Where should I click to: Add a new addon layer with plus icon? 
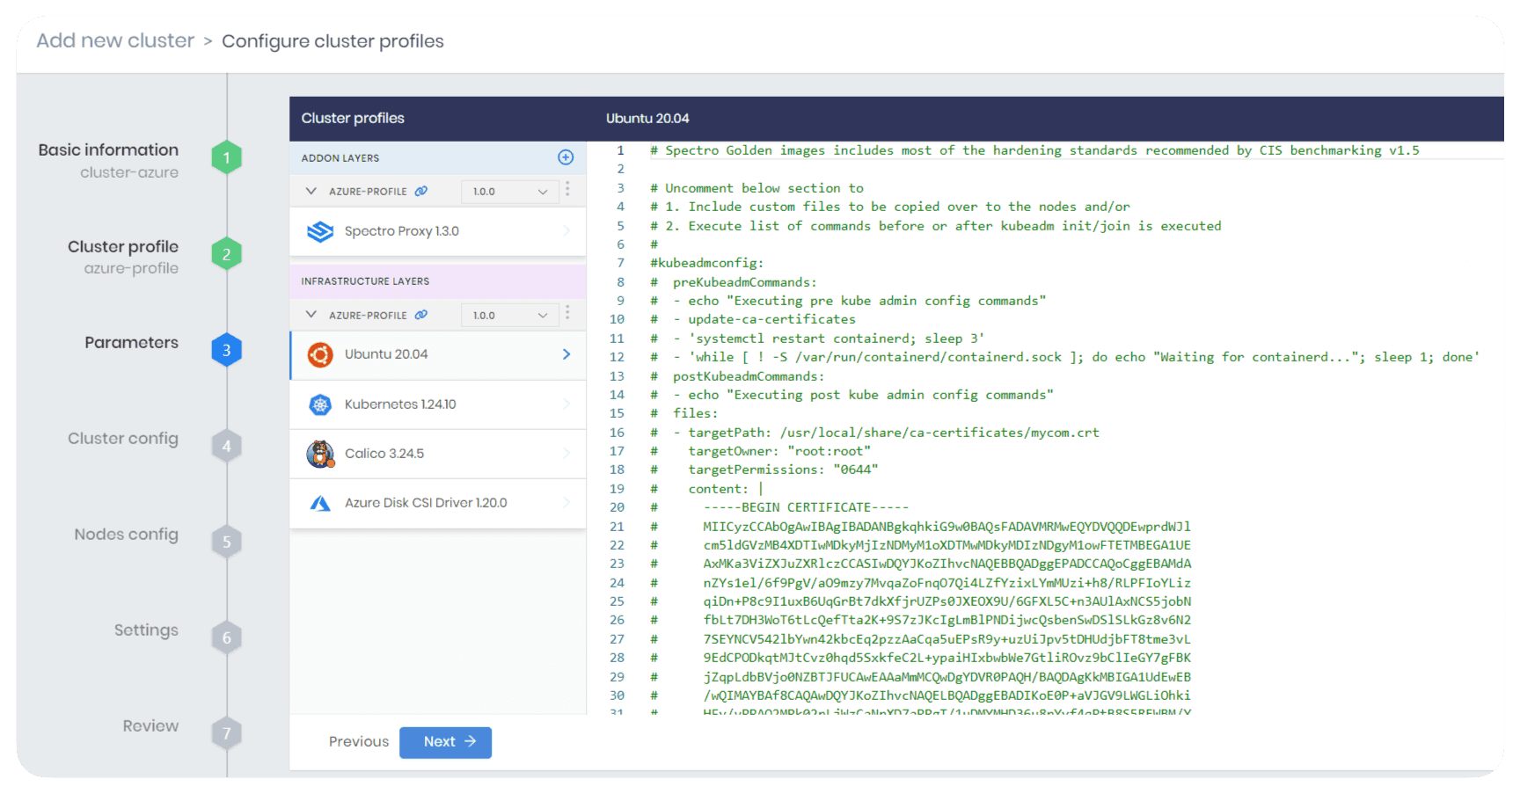click(566, 157)
